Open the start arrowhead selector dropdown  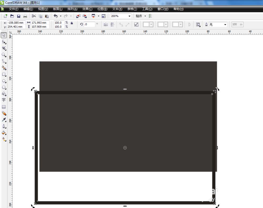(151, 24)
